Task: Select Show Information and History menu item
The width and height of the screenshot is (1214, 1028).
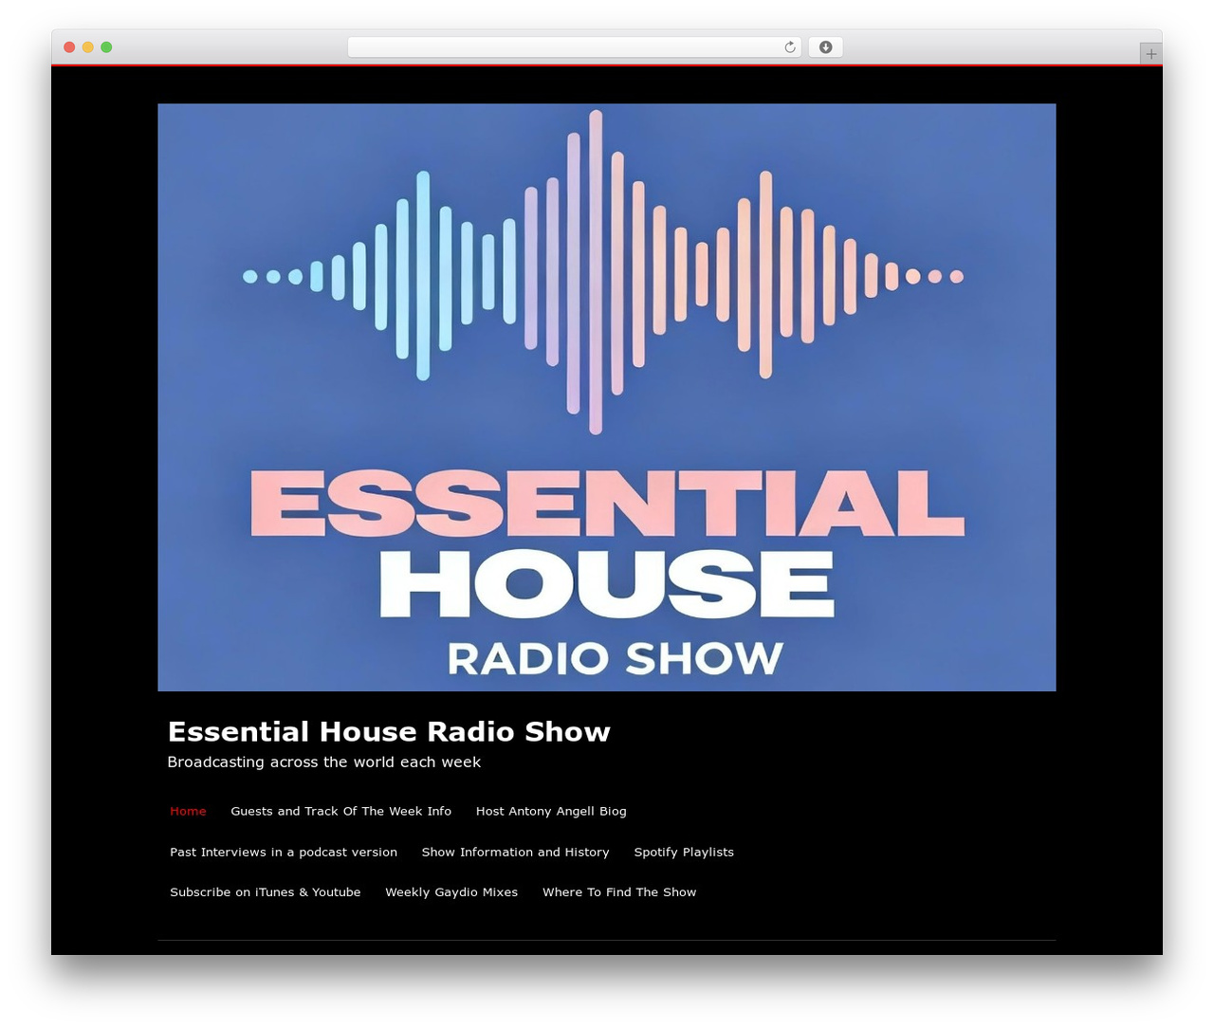Action: [515, 852]
